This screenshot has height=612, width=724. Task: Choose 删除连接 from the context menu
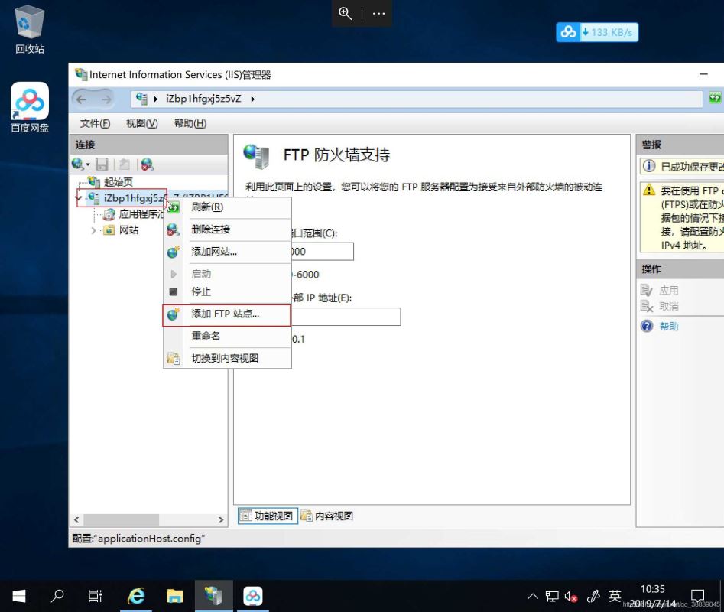point(227,229)
